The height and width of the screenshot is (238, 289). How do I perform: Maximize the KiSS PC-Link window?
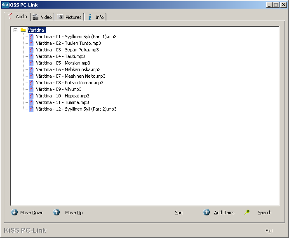[x=276, y=5]
